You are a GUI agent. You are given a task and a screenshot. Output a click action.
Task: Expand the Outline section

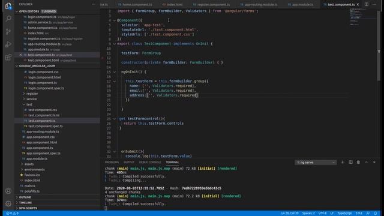tap(25, 197)
